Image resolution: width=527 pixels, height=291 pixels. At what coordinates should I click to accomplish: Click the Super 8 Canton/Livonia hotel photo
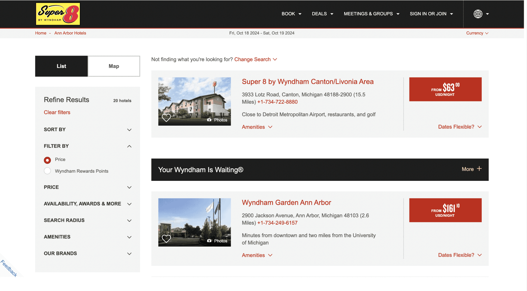coord(194,101)
